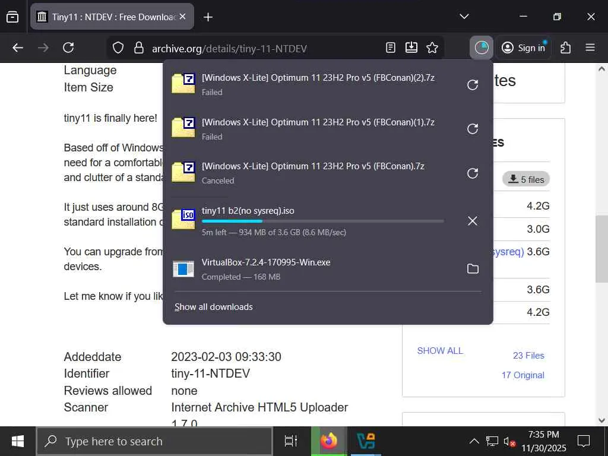Click scrollbar up arrow
The width and height of the screenshot is (608, 456).
pos(601,69)
